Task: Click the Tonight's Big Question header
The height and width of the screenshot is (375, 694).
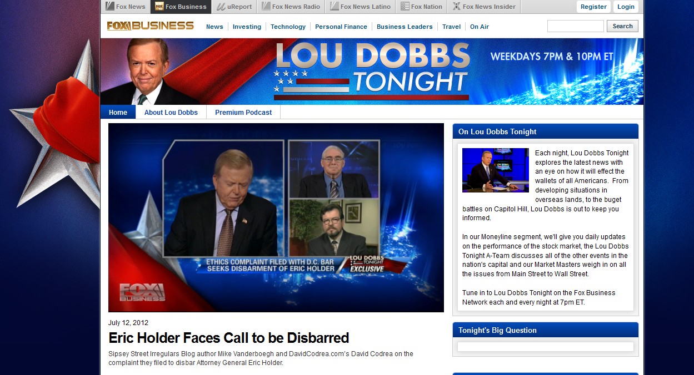Action: (x=546, y=330)
